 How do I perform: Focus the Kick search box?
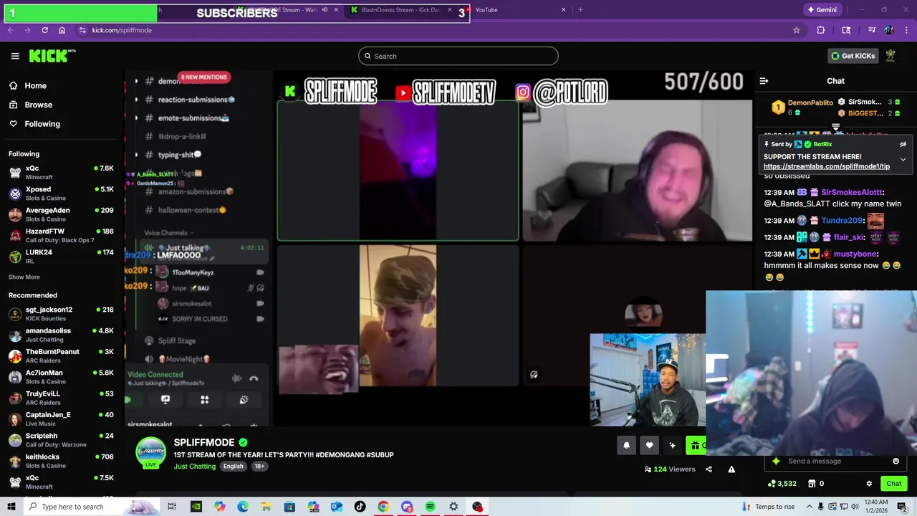click(x=458, y=56)
